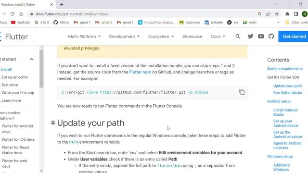Image resolution: width=308 pixels, height=173 pixels.
Task: Go to the browser home page icon
Action: click(21, 14)
